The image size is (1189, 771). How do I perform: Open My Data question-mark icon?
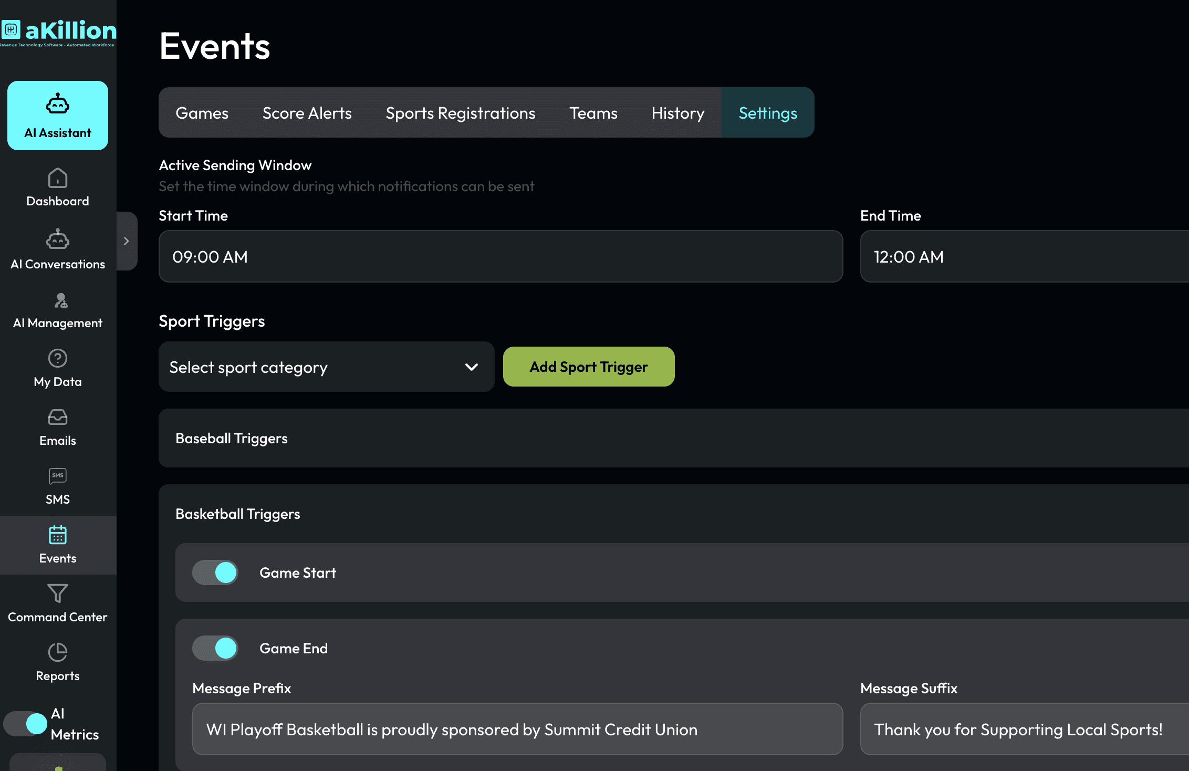(x=58, y=359)
